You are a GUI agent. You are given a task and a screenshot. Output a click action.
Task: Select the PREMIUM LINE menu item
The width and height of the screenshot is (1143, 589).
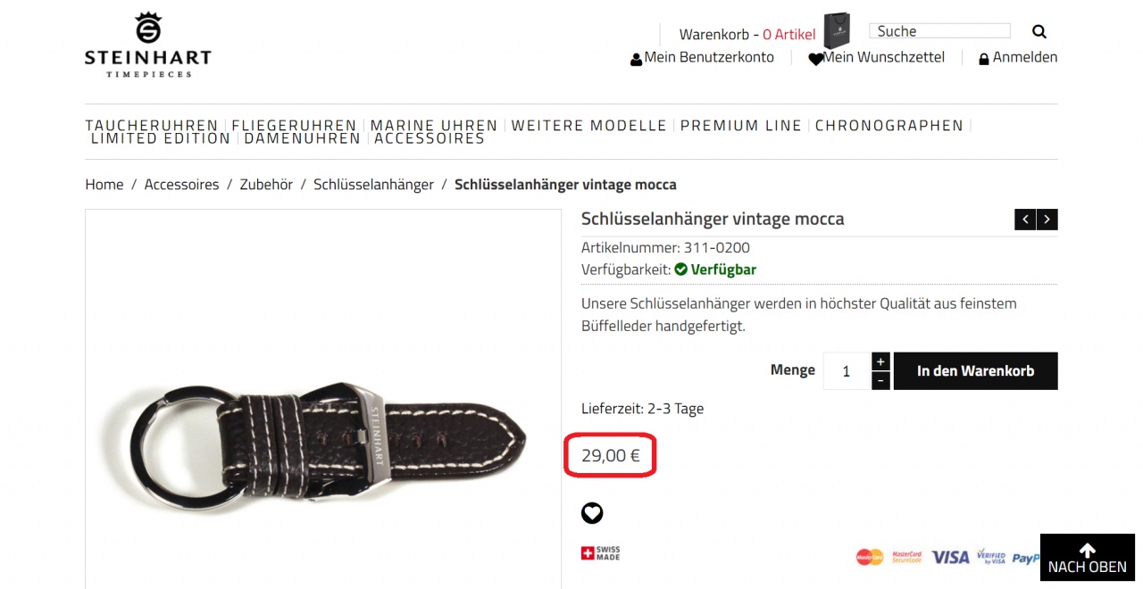741,126
